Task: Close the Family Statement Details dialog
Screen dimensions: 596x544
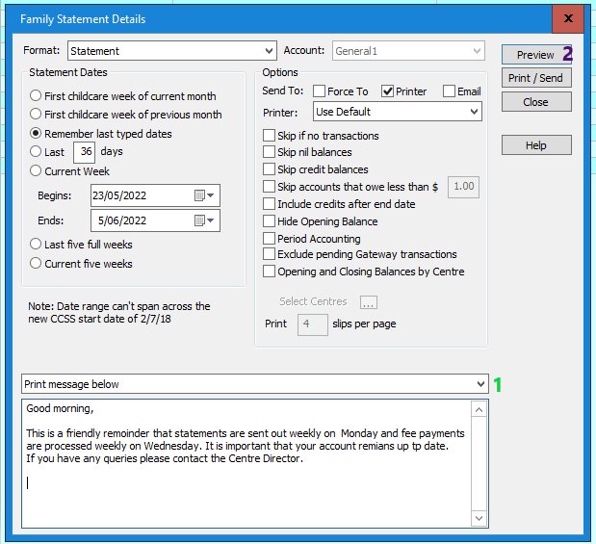Action: (x=568, y=18)
